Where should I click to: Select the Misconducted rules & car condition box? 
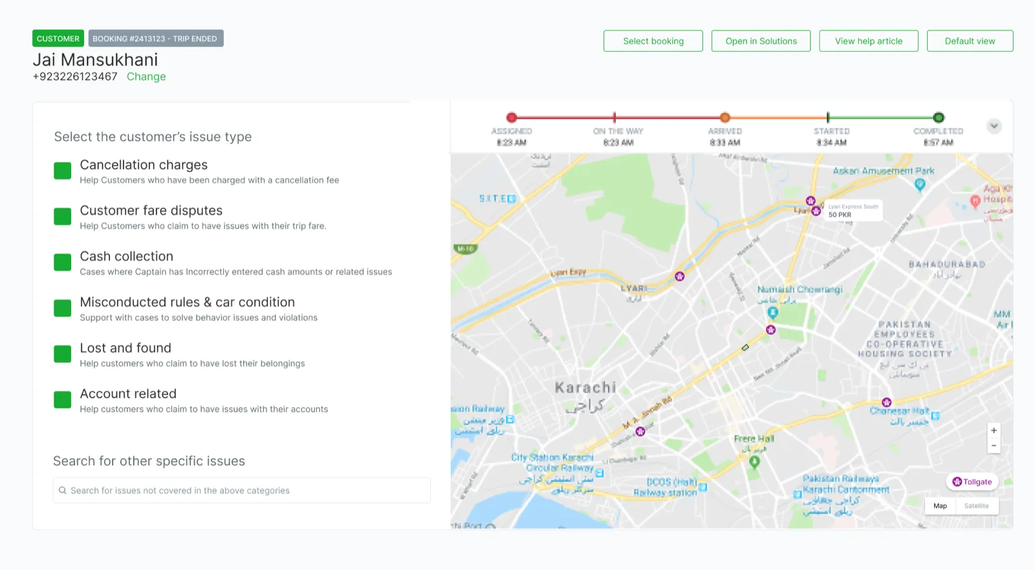pos(62,308)
